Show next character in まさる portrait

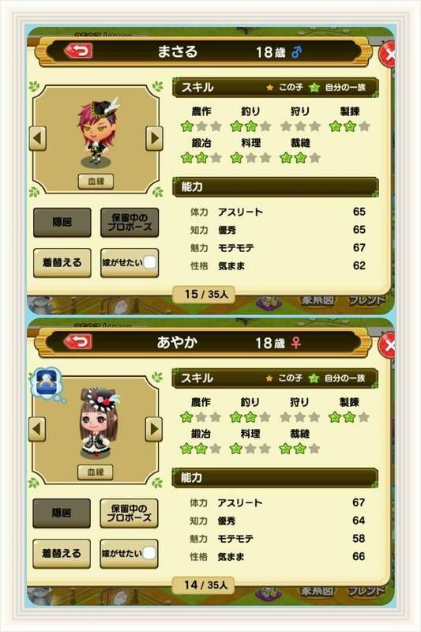154,138
